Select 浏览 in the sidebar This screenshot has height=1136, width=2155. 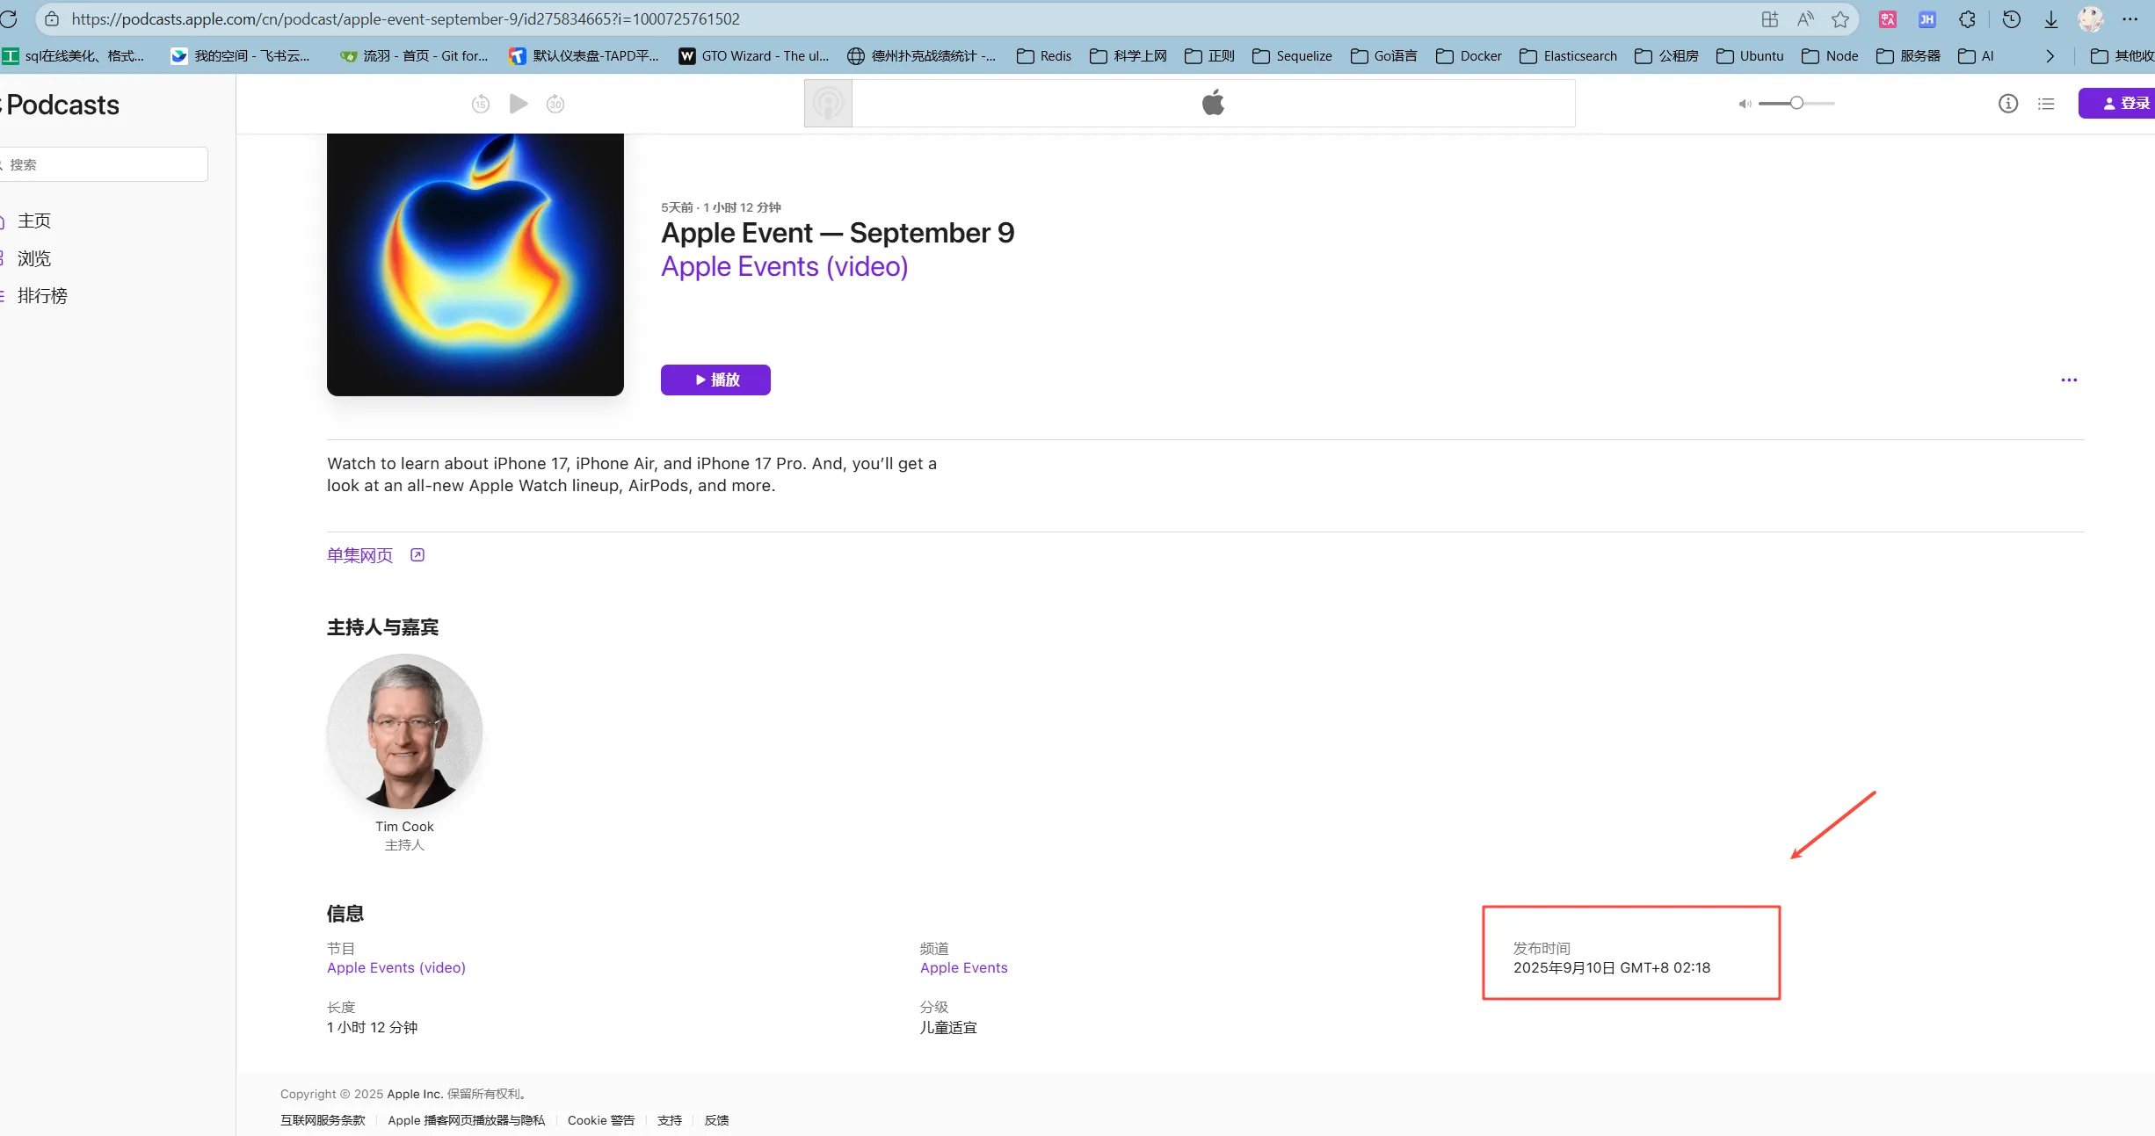point(34,258)
